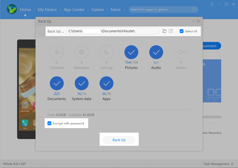The height and width of the screenshot is (168, 238).
Task: Click the edit backup path icon
Action: click(x=171, y=31)
